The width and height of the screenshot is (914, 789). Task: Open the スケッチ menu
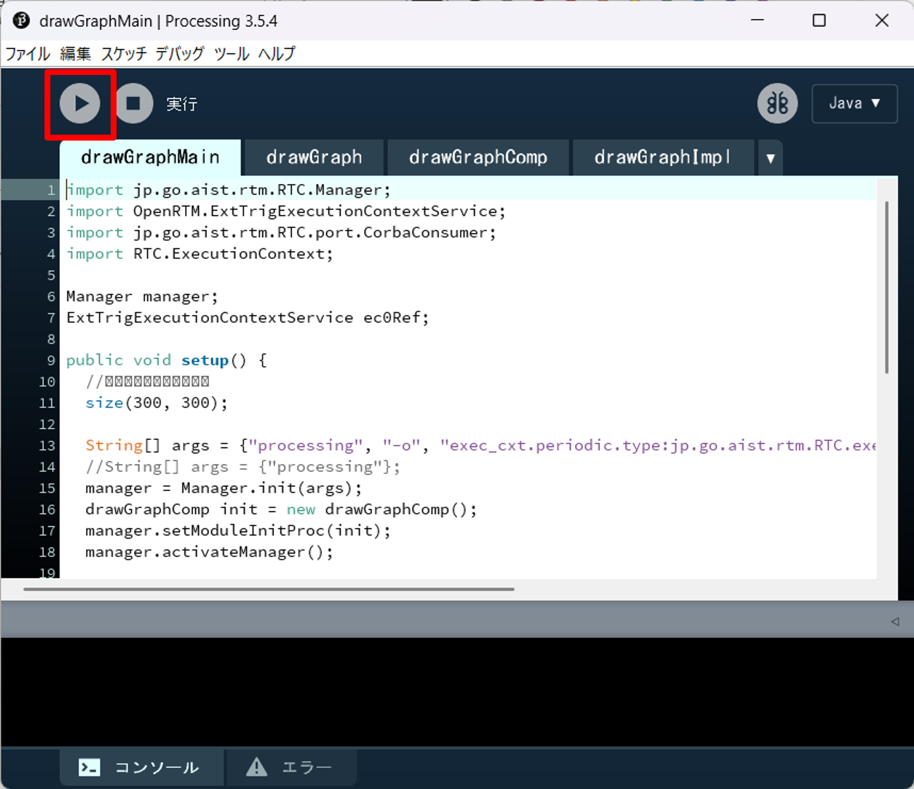point(124,54)
